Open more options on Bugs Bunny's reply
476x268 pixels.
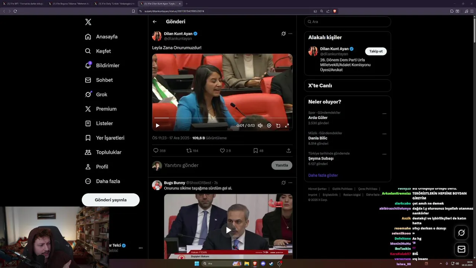[x=290, y=183]
